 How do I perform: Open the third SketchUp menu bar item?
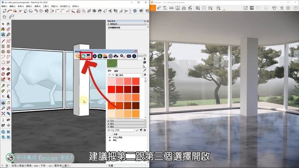(x=21, y=6)
